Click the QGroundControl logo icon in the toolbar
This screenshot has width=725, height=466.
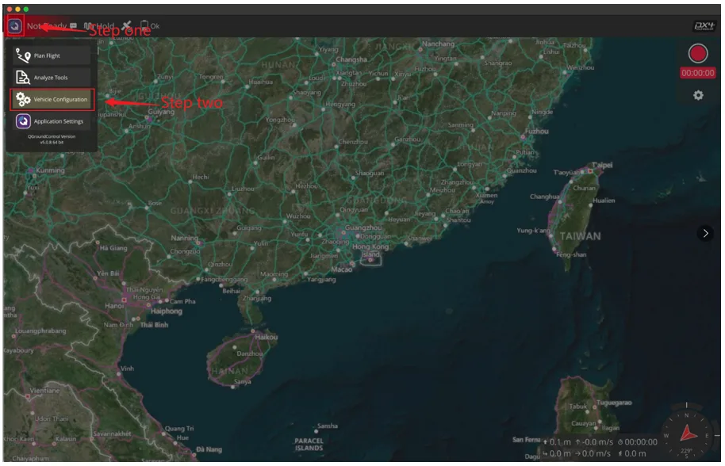(x=15, y=26)
